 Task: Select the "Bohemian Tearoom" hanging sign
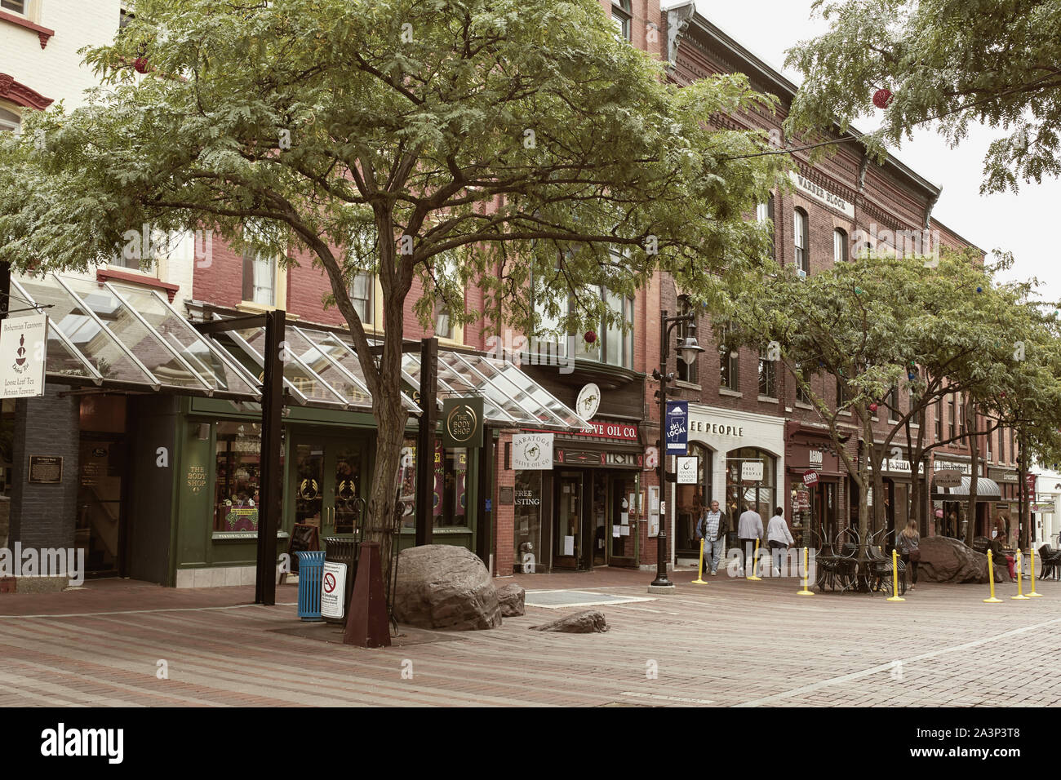click(22, 354)
